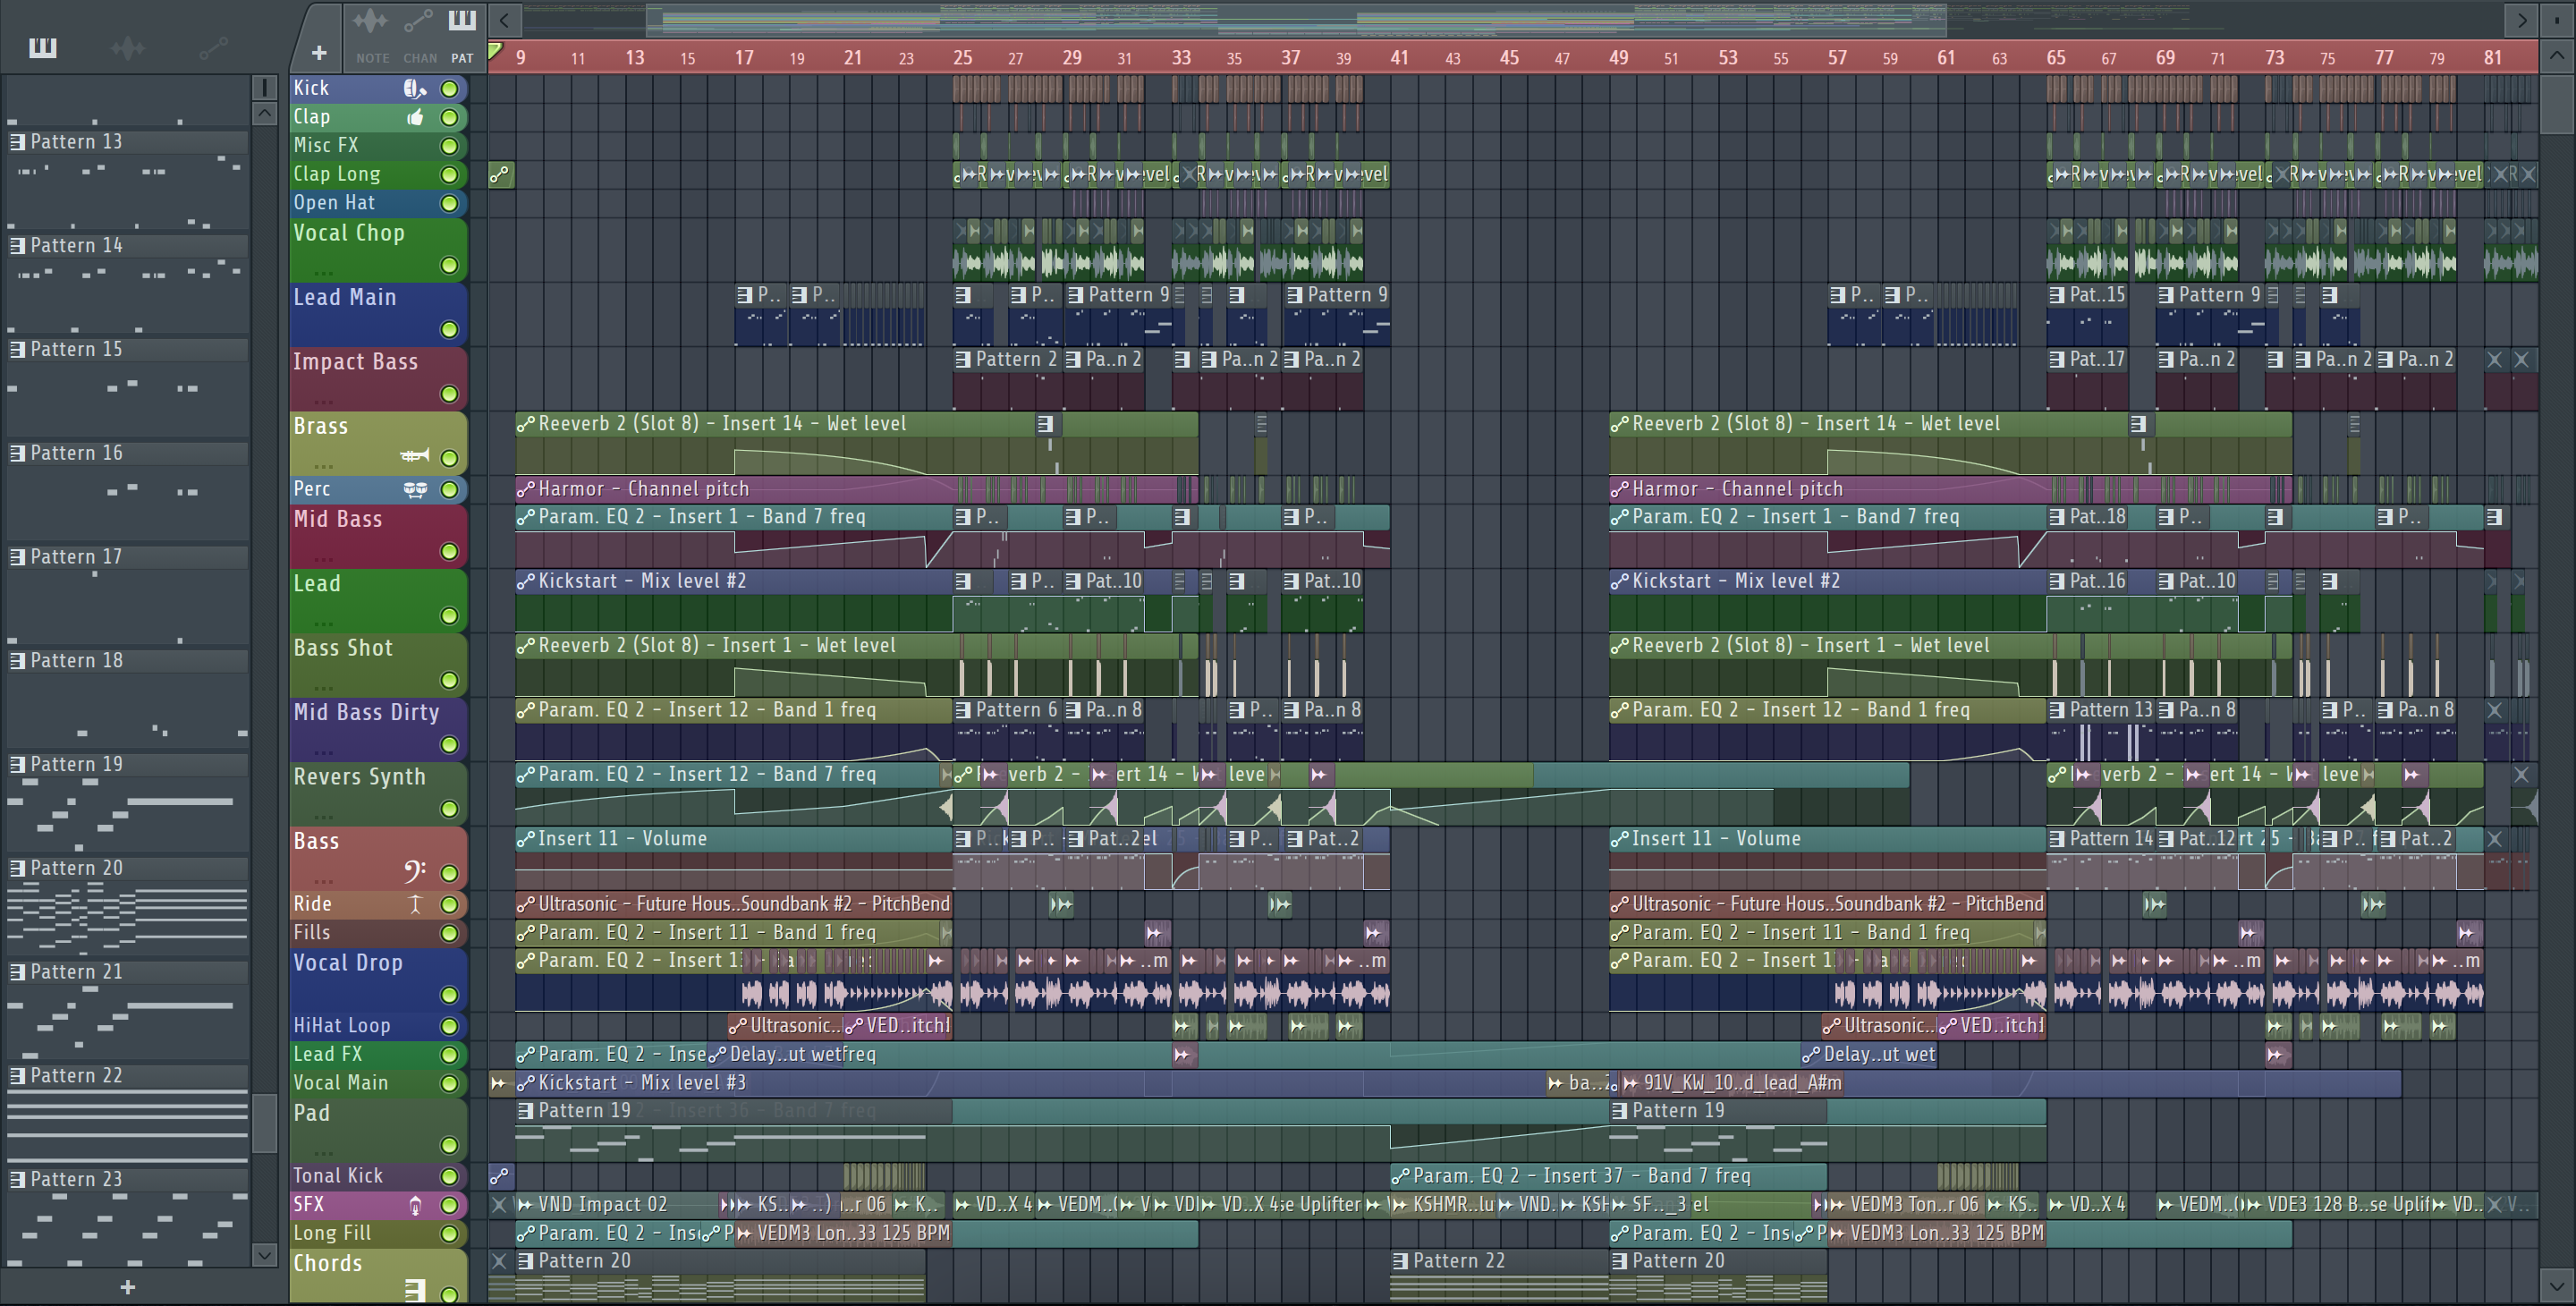
Task: Select Pattern 19 in the picker
Action: click(127, 765)
